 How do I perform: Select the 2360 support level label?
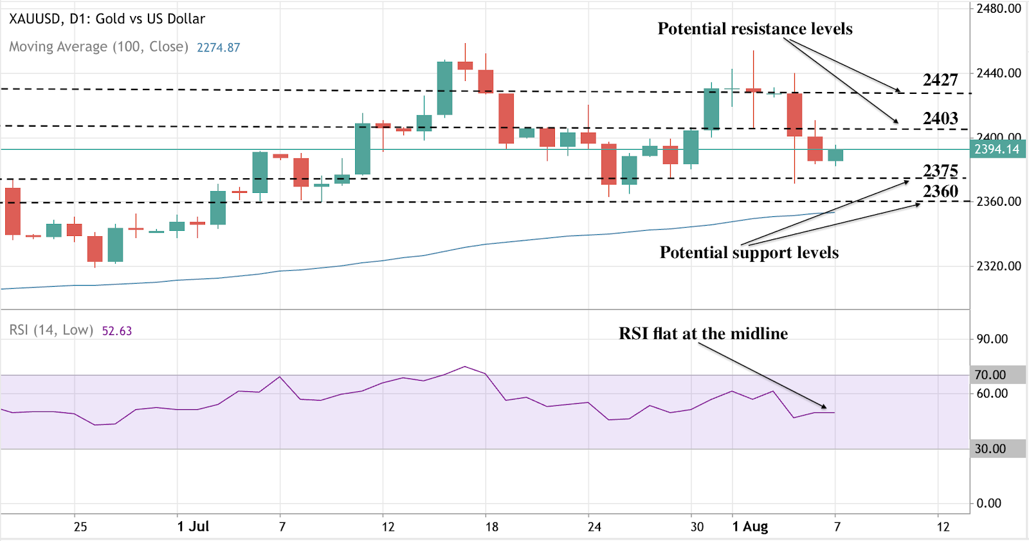(940, 191)
